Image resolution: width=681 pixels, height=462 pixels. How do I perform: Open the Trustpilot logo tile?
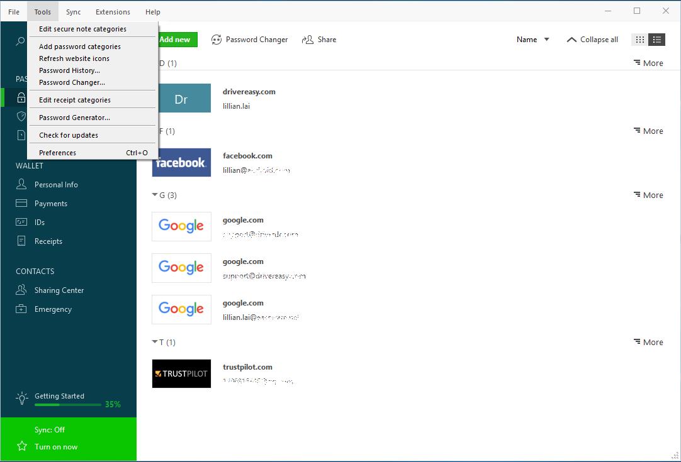(x=181, y=373)
